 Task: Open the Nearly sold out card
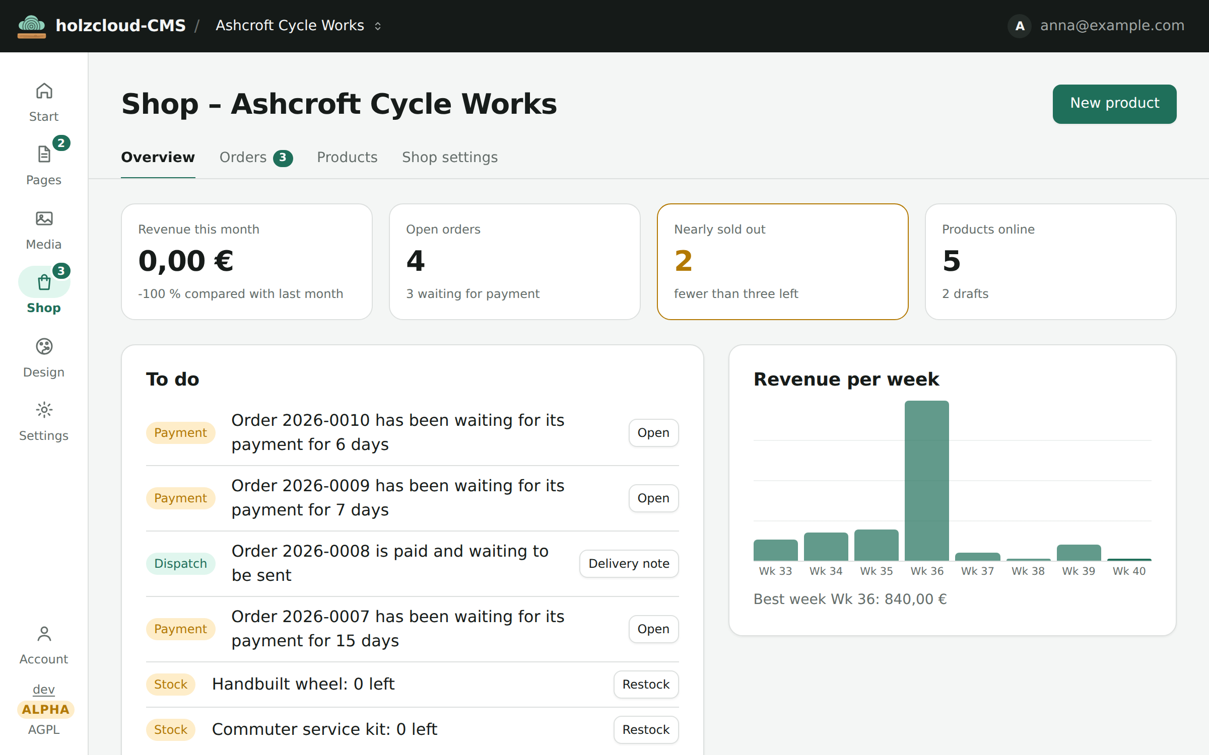tap(783, 262)
